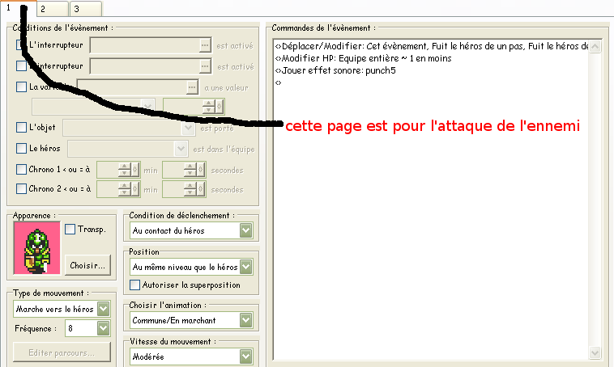Switch to event page tab 3
This screenshot has height=367, width=614.
86,9
